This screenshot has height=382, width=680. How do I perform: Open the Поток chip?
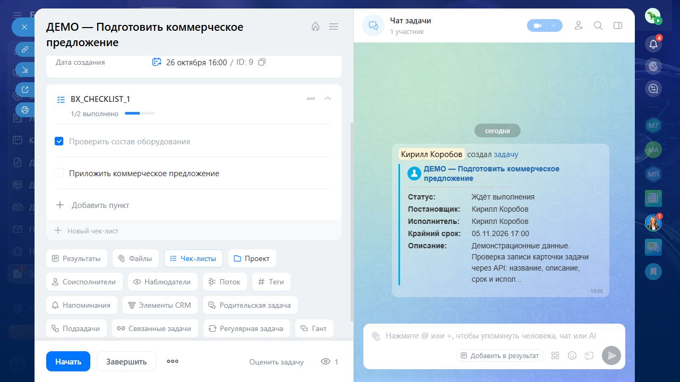coord(225,282)
